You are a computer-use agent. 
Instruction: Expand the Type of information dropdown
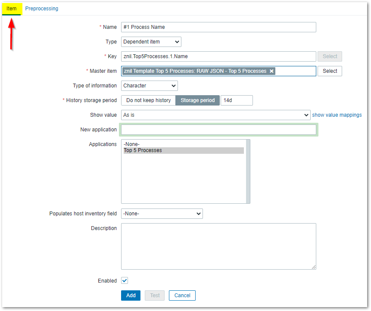[149, 86]
